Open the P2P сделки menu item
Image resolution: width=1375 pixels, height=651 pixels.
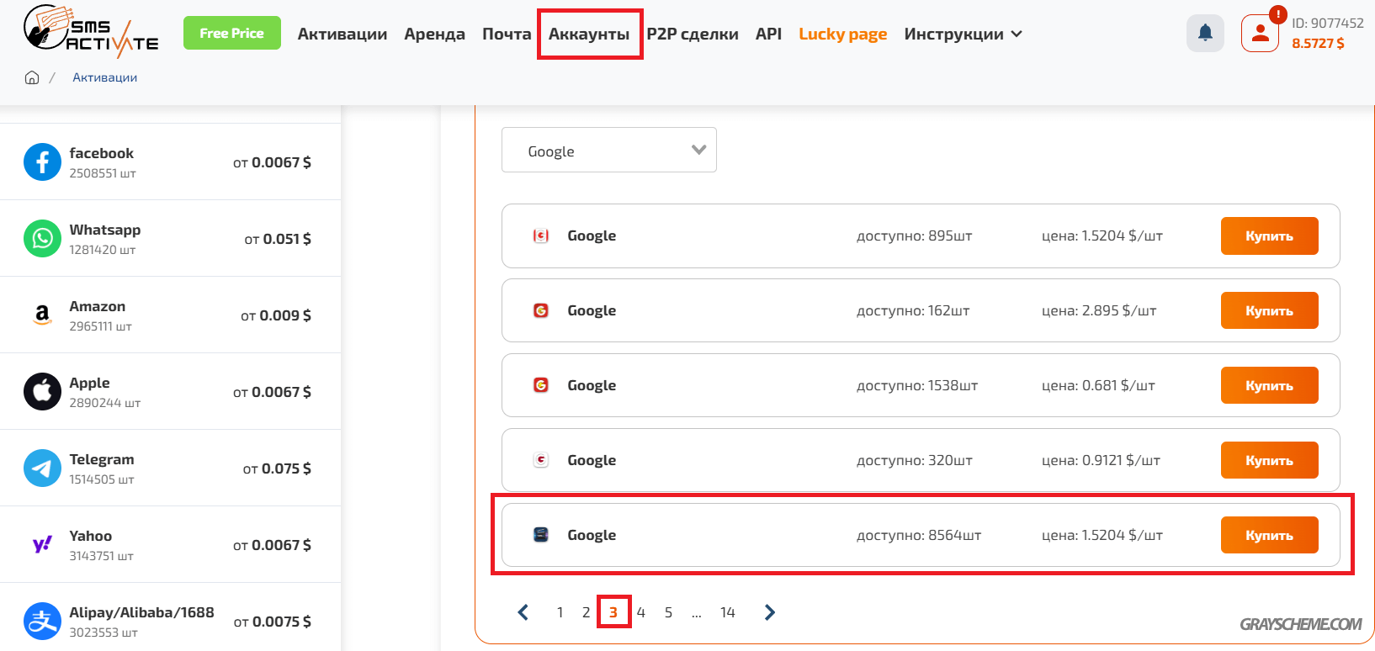coord(692,34)
